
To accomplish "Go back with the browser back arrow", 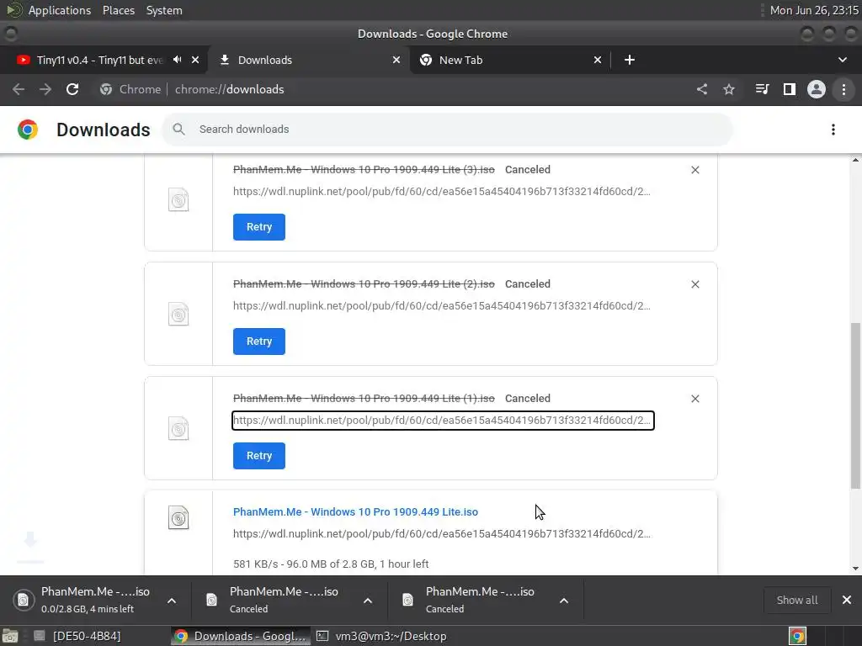I will click(x=19, y=89).
